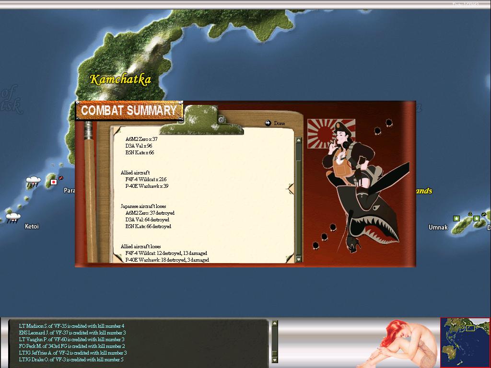Select the green star base icon below the anchor

pos(476,218)
